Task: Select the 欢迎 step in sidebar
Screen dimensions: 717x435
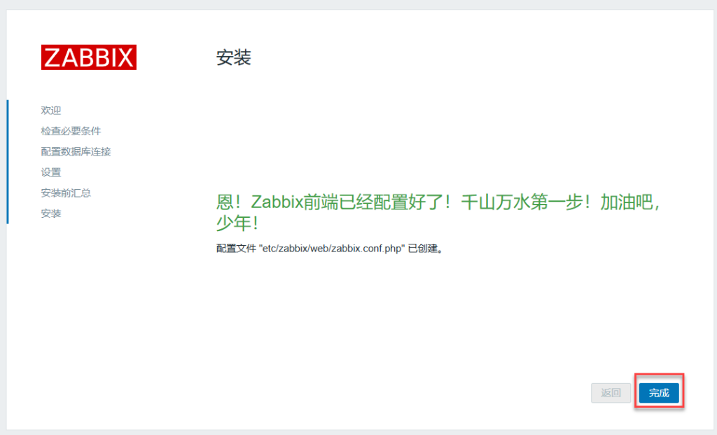Action: coord(50,110)
